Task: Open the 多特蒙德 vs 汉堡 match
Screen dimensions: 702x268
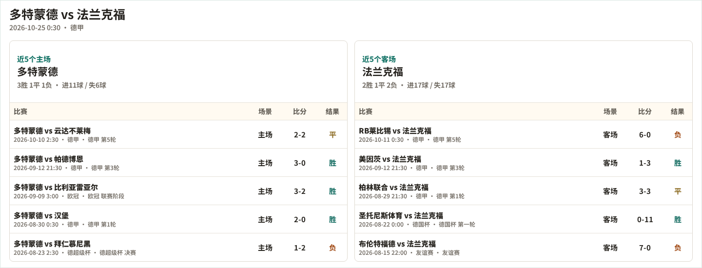Action: point(178,219)
